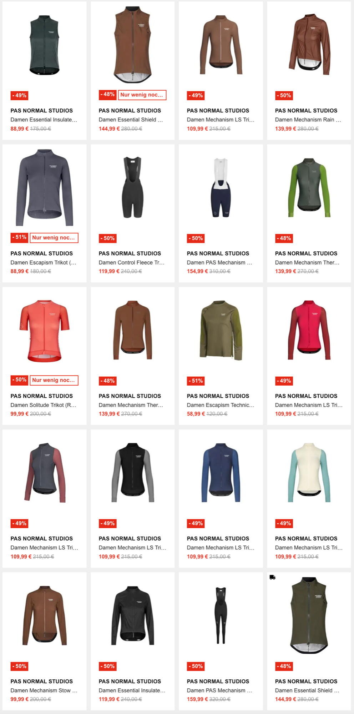Image resolution: width=354 pixels, height=714 pixels.
Task: Open the black Control Fleece bib shorts image
Action: (x=132, y=187)
